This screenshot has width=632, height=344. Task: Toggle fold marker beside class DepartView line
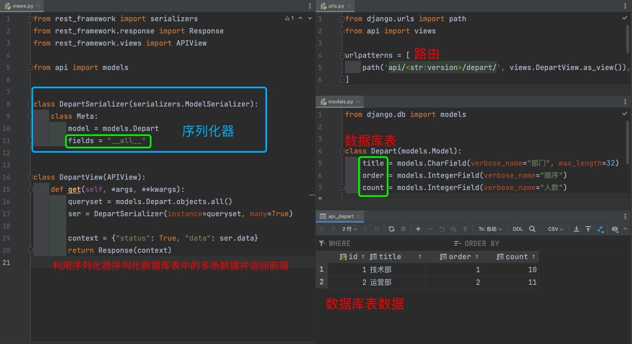tap(30, 177)
